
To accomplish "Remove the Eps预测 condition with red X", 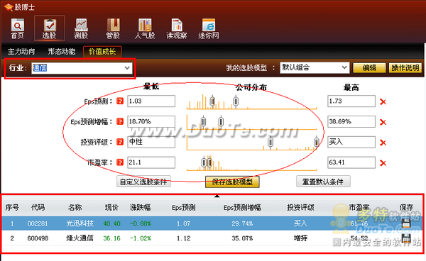I will pos(383,101).
